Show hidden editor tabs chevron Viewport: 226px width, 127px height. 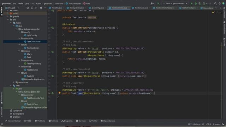pos(216,8)
